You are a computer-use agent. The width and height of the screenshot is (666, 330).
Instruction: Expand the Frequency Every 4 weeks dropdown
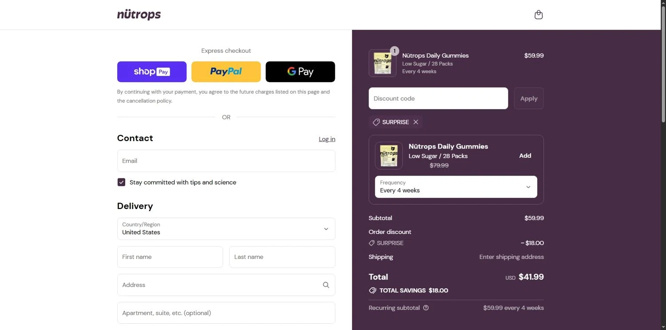pyautogui.click(x=456, y=187)
